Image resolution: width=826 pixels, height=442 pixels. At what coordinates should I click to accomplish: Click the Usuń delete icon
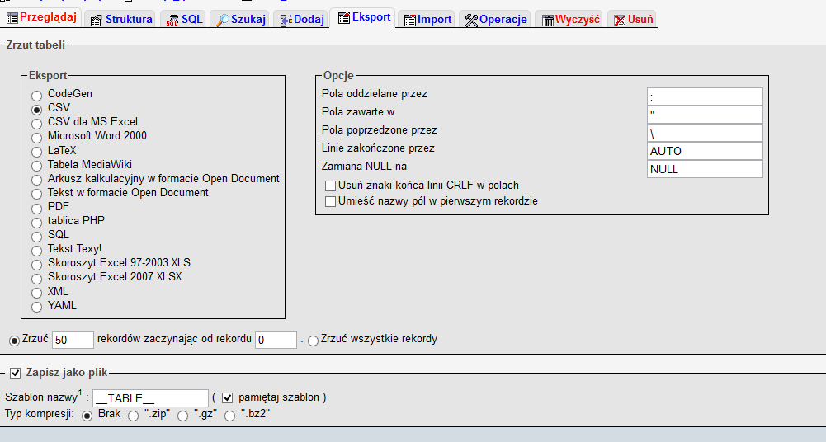(x=620, y=21)
